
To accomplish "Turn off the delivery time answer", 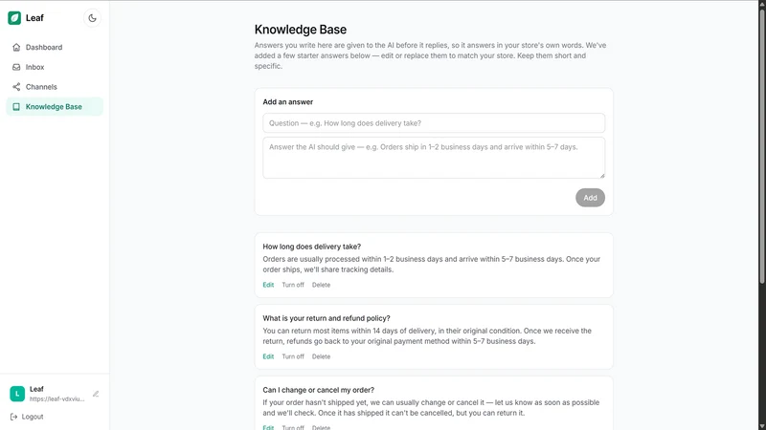I will tap(293, 285).
